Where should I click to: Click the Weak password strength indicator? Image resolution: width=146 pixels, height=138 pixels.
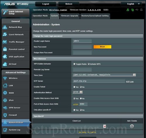(x=102, y=47)
